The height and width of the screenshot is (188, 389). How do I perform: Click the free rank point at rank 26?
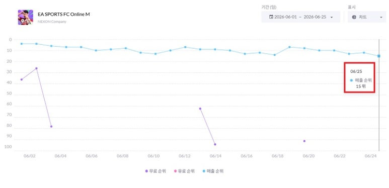36,68
